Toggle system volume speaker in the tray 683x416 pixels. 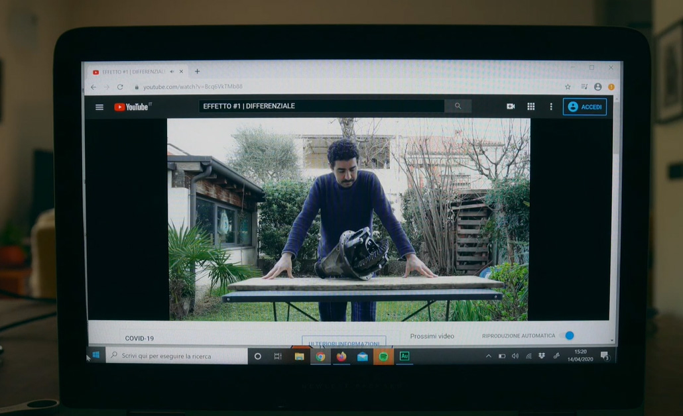click(x=515, y=356)
